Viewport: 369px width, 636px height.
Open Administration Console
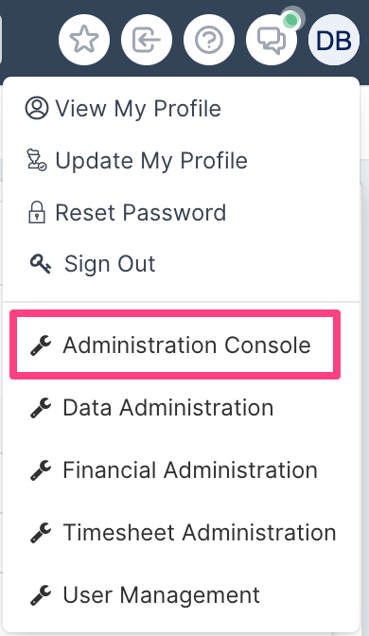click(x=175, y=344)
